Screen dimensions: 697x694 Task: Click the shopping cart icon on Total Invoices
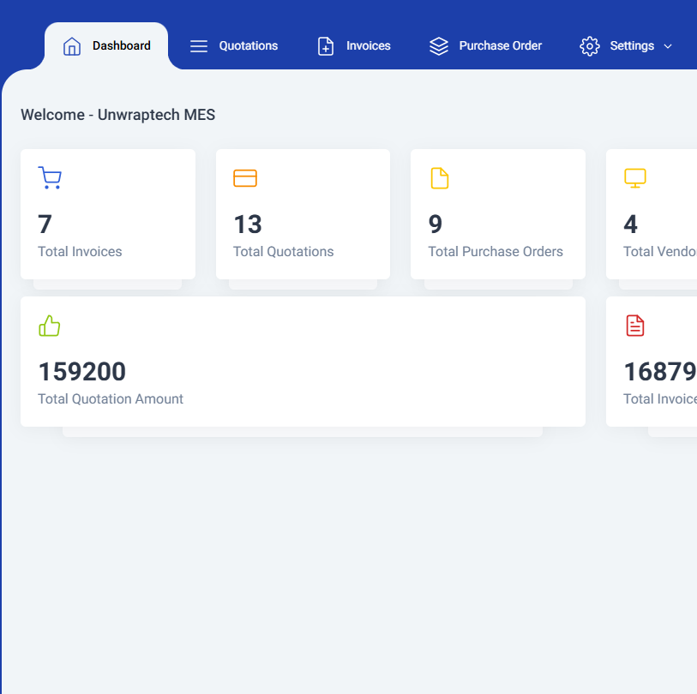50,178
